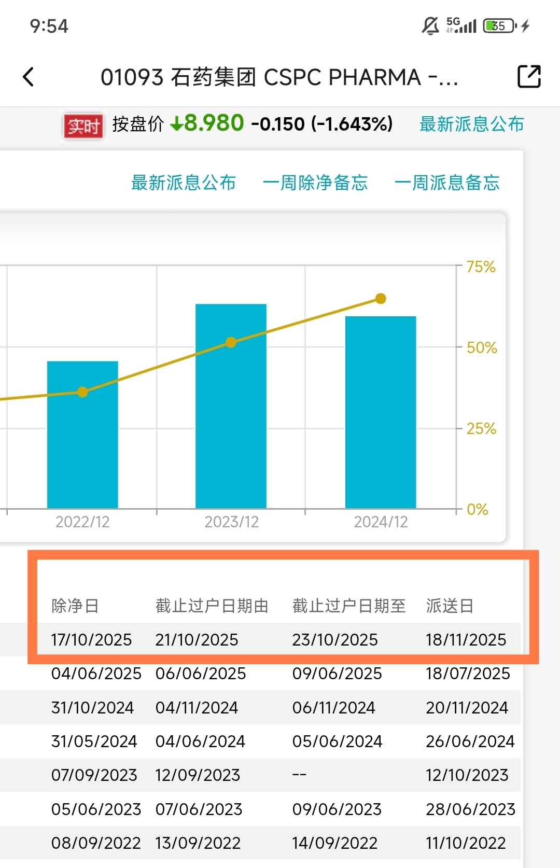Select payment date 20/11/2024
The image size is (560, 868).
[467, 708]
